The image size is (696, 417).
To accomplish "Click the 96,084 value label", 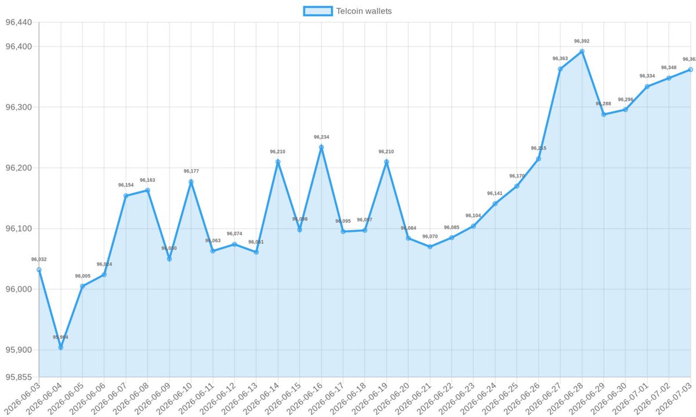I will click(408, 228).
